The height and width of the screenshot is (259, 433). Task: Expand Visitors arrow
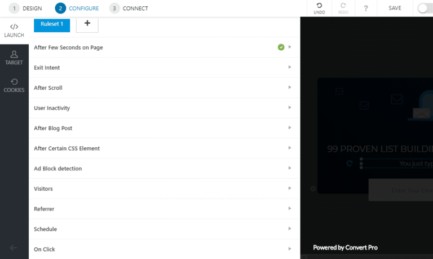tap(290, 188)
